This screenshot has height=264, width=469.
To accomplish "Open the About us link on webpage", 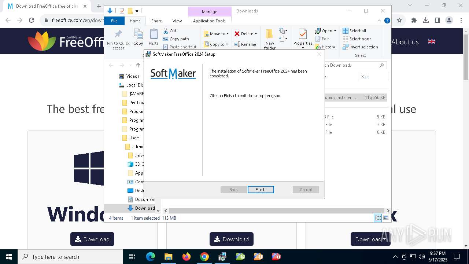I will point(405,42).
